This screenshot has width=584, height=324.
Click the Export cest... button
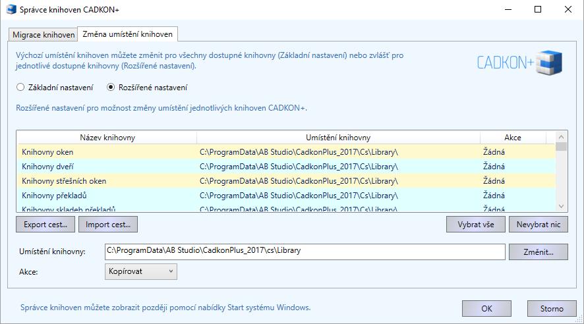(45, 225)
